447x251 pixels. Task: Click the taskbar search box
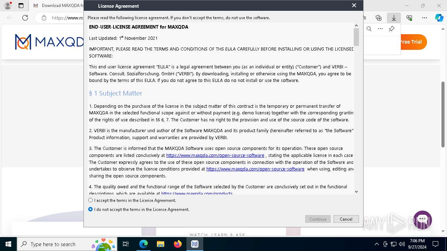pyautogui.click(x=67, y=244)
